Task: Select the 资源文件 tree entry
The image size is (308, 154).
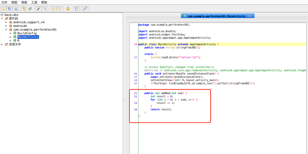Action: pyautogui.click(x=15, y=44)
